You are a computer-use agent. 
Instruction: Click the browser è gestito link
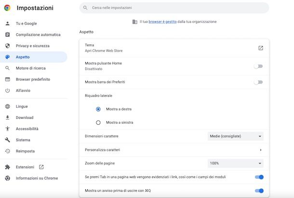(162, 22)
